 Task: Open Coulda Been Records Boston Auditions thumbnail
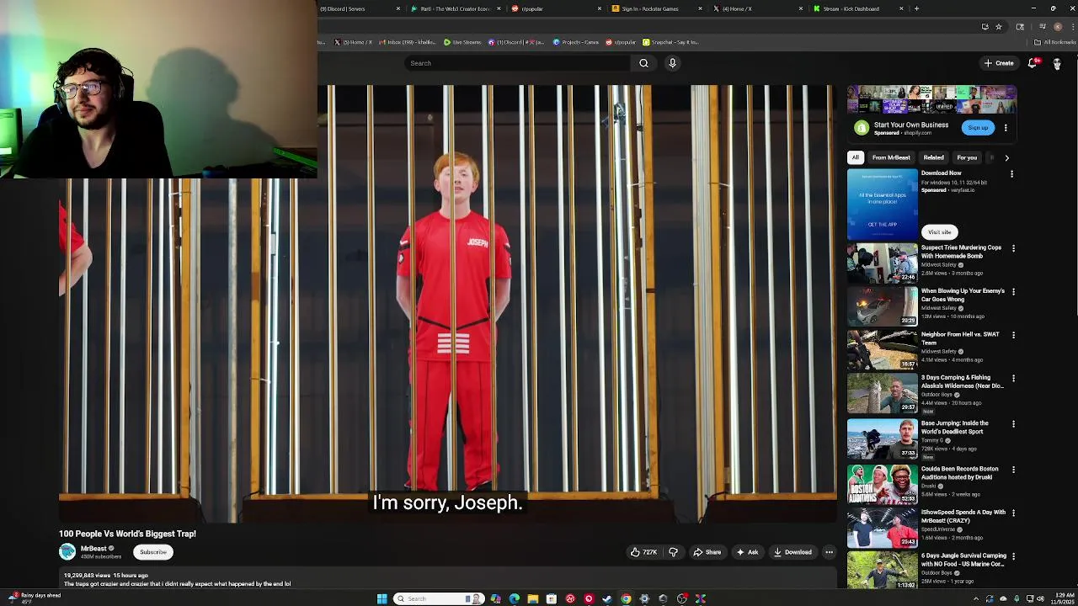coord(882,484)
